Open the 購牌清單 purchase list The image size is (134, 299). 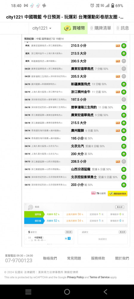[101, 28]
